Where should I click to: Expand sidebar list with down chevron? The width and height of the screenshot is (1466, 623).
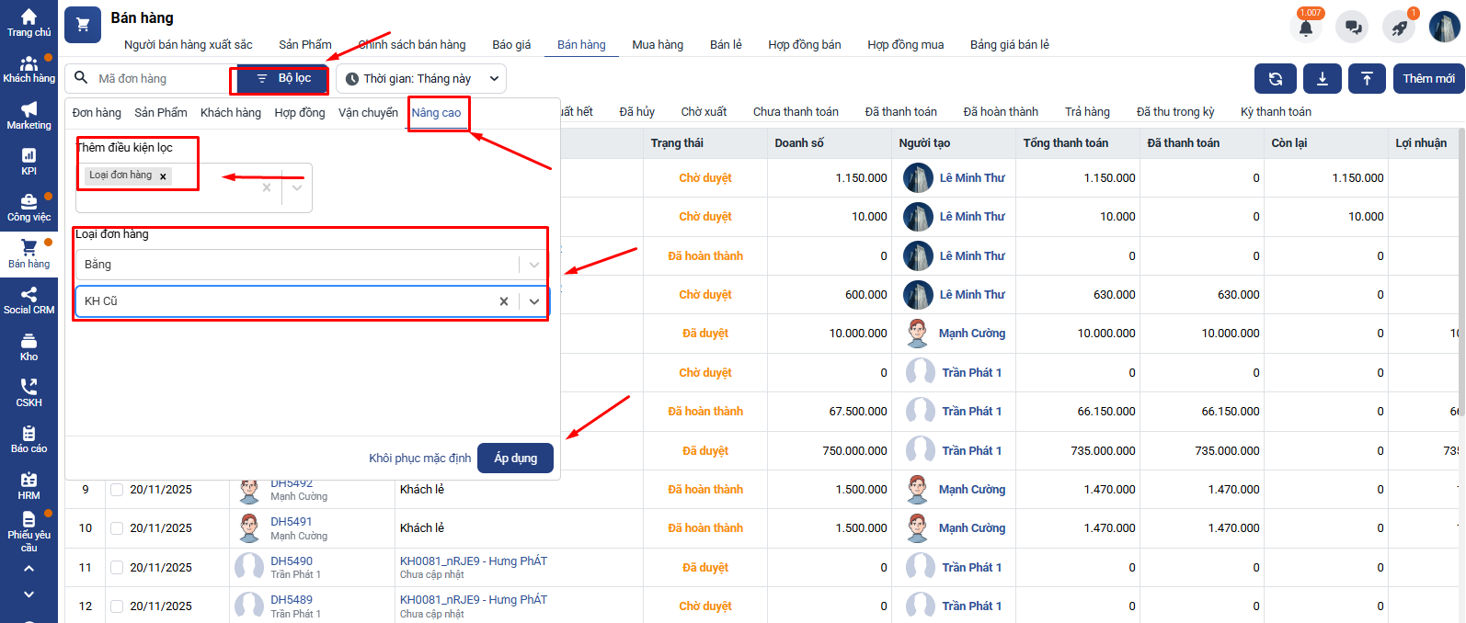(29, 595)
